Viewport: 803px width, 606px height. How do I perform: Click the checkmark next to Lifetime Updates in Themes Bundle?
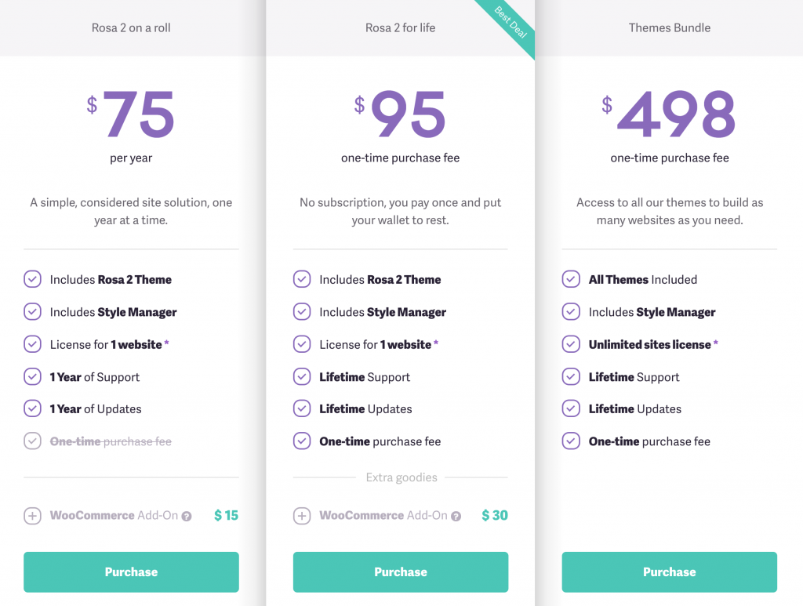point(571,409)
